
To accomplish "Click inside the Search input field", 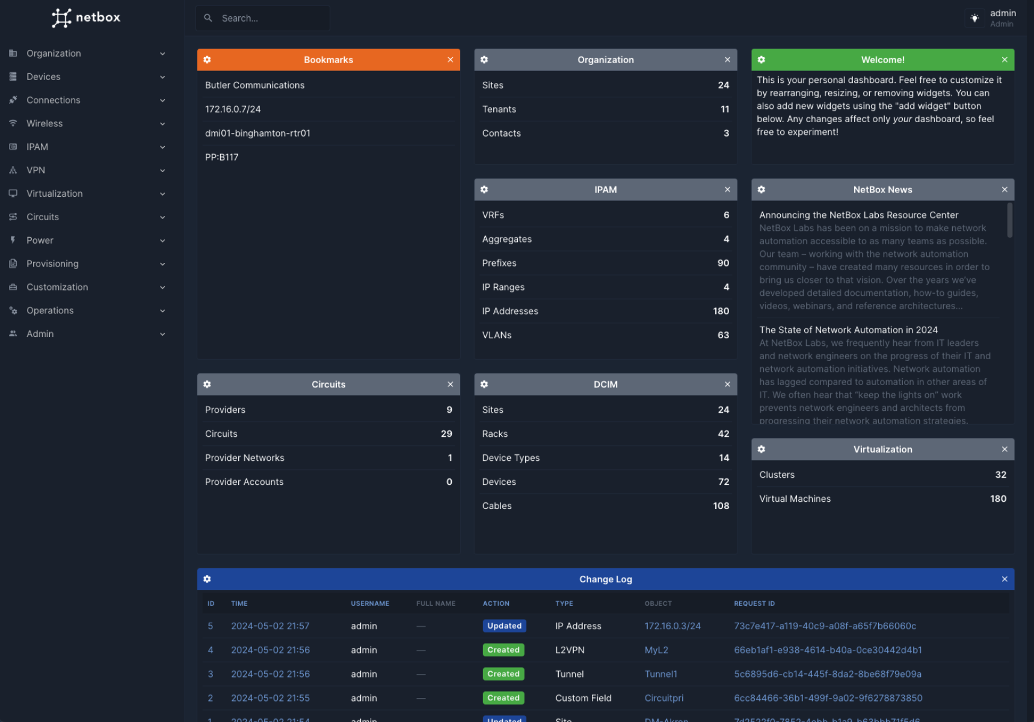I will point(265,18).
